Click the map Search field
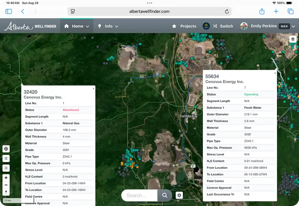 [140, 195]
